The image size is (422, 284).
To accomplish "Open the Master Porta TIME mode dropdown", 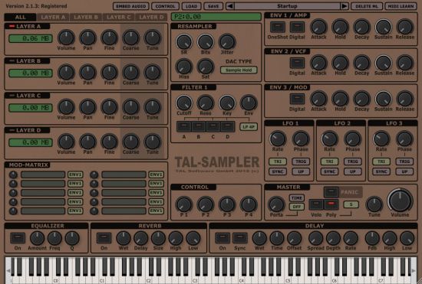I will 297,197.
